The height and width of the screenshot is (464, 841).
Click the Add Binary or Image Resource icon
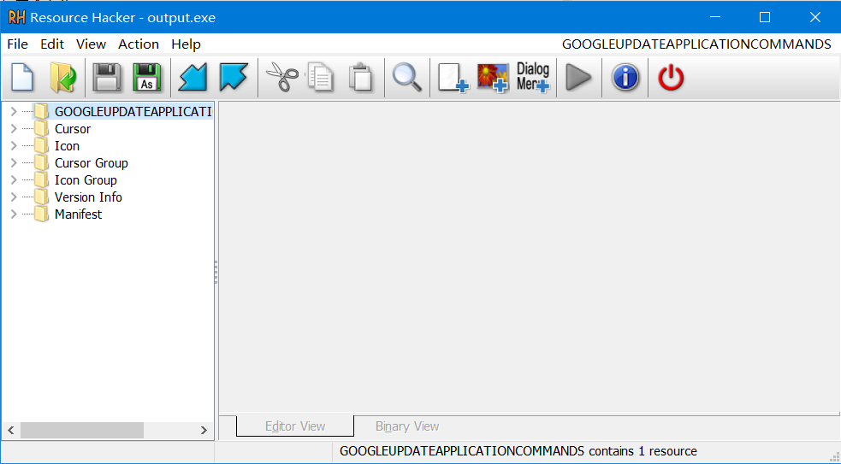pyautogui.click(x=493, y=78)
